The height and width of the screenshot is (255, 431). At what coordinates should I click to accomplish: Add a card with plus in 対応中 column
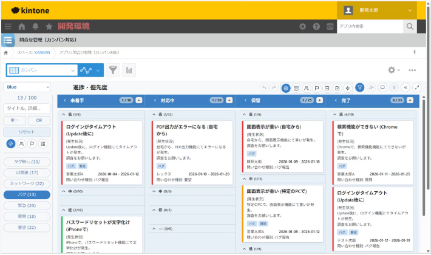click(x=229, y=100)
